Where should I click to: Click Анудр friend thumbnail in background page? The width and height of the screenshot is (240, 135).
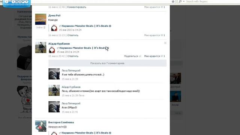click(175, 96)
